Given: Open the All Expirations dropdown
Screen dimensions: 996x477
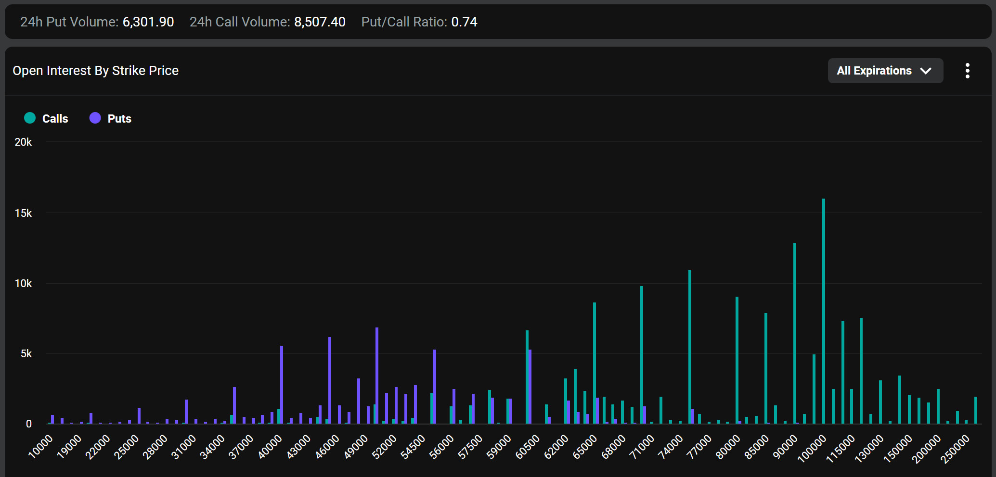Looking at the screenshot, I should 885,71.
